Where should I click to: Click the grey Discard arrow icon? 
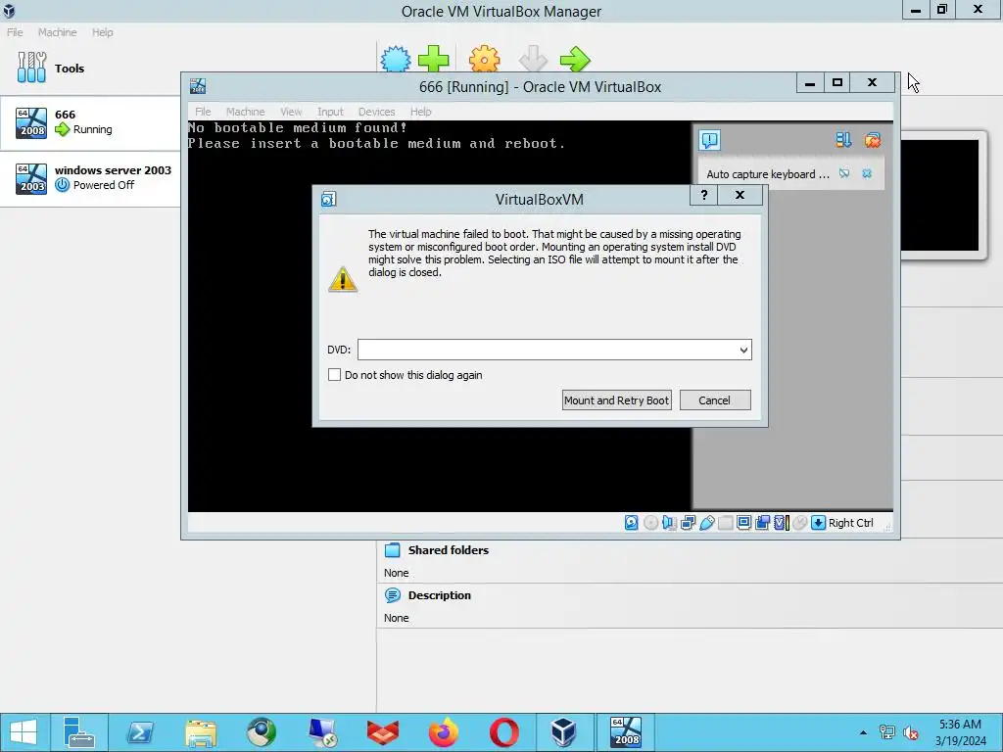[x=533, y=60]
